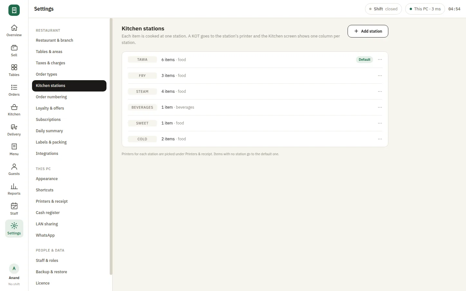Open the Reports chart icon
Screen dimensions: 466x291
tap(14, 186)
